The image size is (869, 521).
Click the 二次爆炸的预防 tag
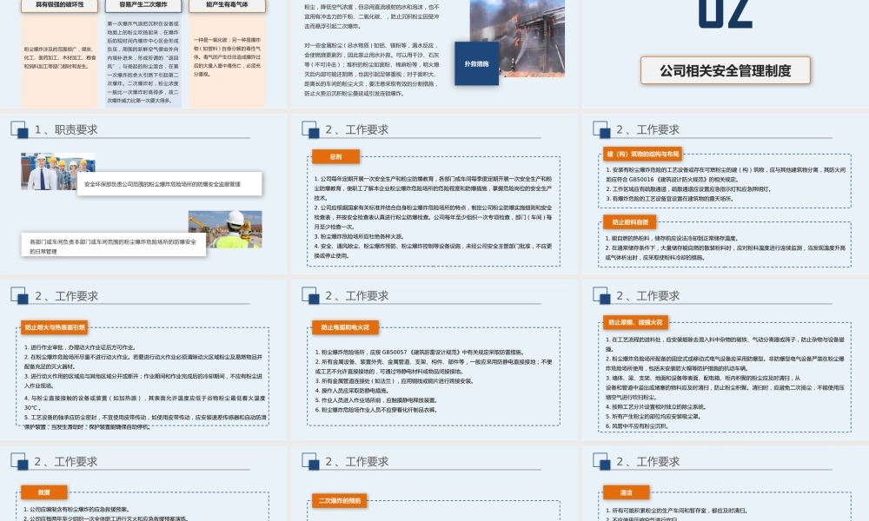339,500
